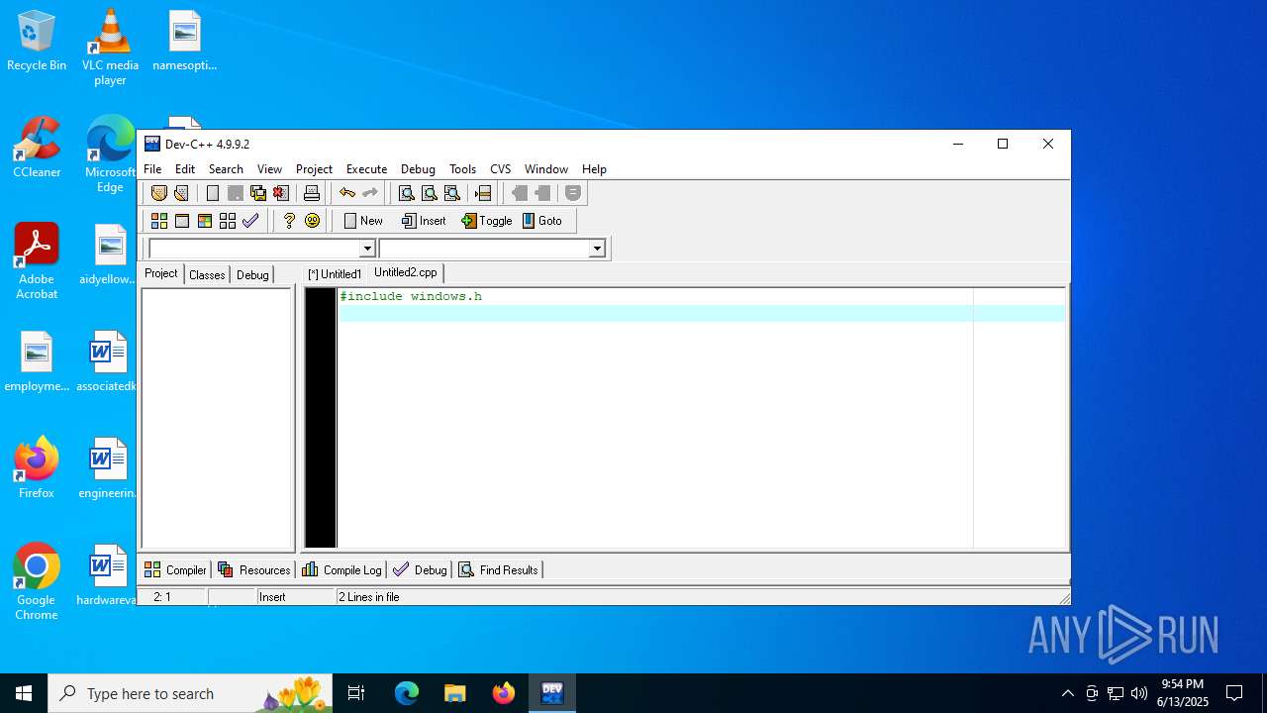The width and height of the screenshot is (1267, 713).
Task: Click the Save All files toolbar icon
Action: 258,193
